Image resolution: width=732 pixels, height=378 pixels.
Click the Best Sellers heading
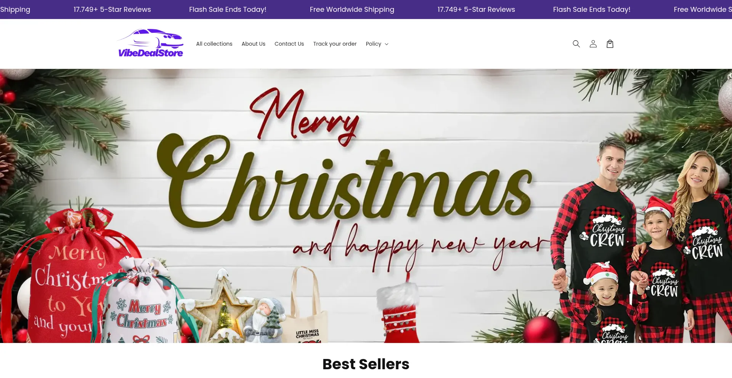[x=366, y=364]
